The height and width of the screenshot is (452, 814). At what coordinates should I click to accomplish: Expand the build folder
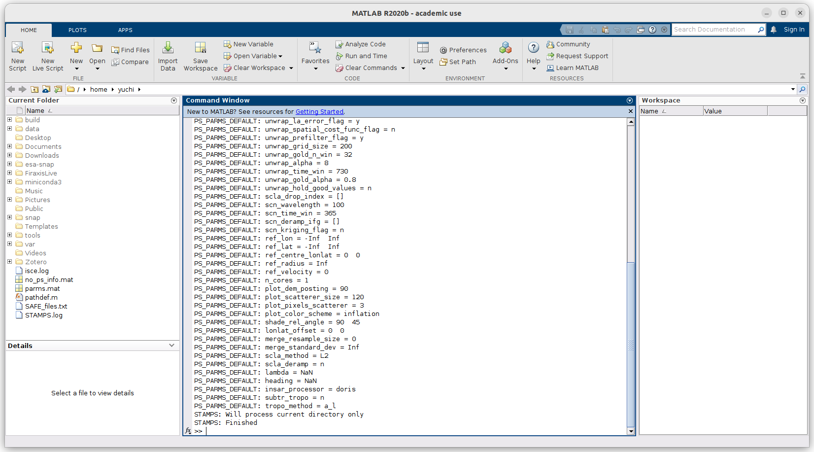pos(9,120)
